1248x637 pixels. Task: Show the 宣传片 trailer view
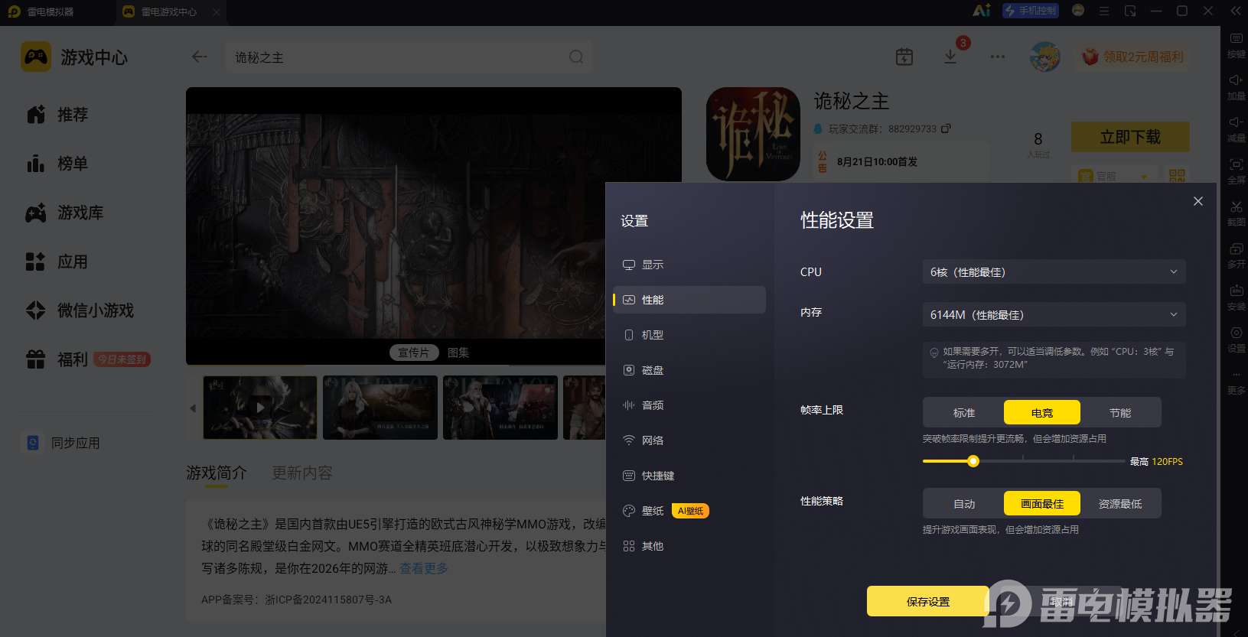tap(414, 353)
